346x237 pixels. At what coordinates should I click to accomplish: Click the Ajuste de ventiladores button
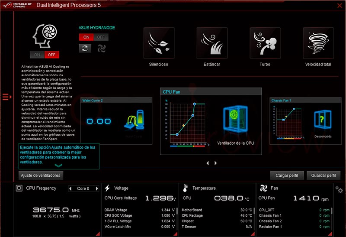pyautogui.click(x=41, y=175)
